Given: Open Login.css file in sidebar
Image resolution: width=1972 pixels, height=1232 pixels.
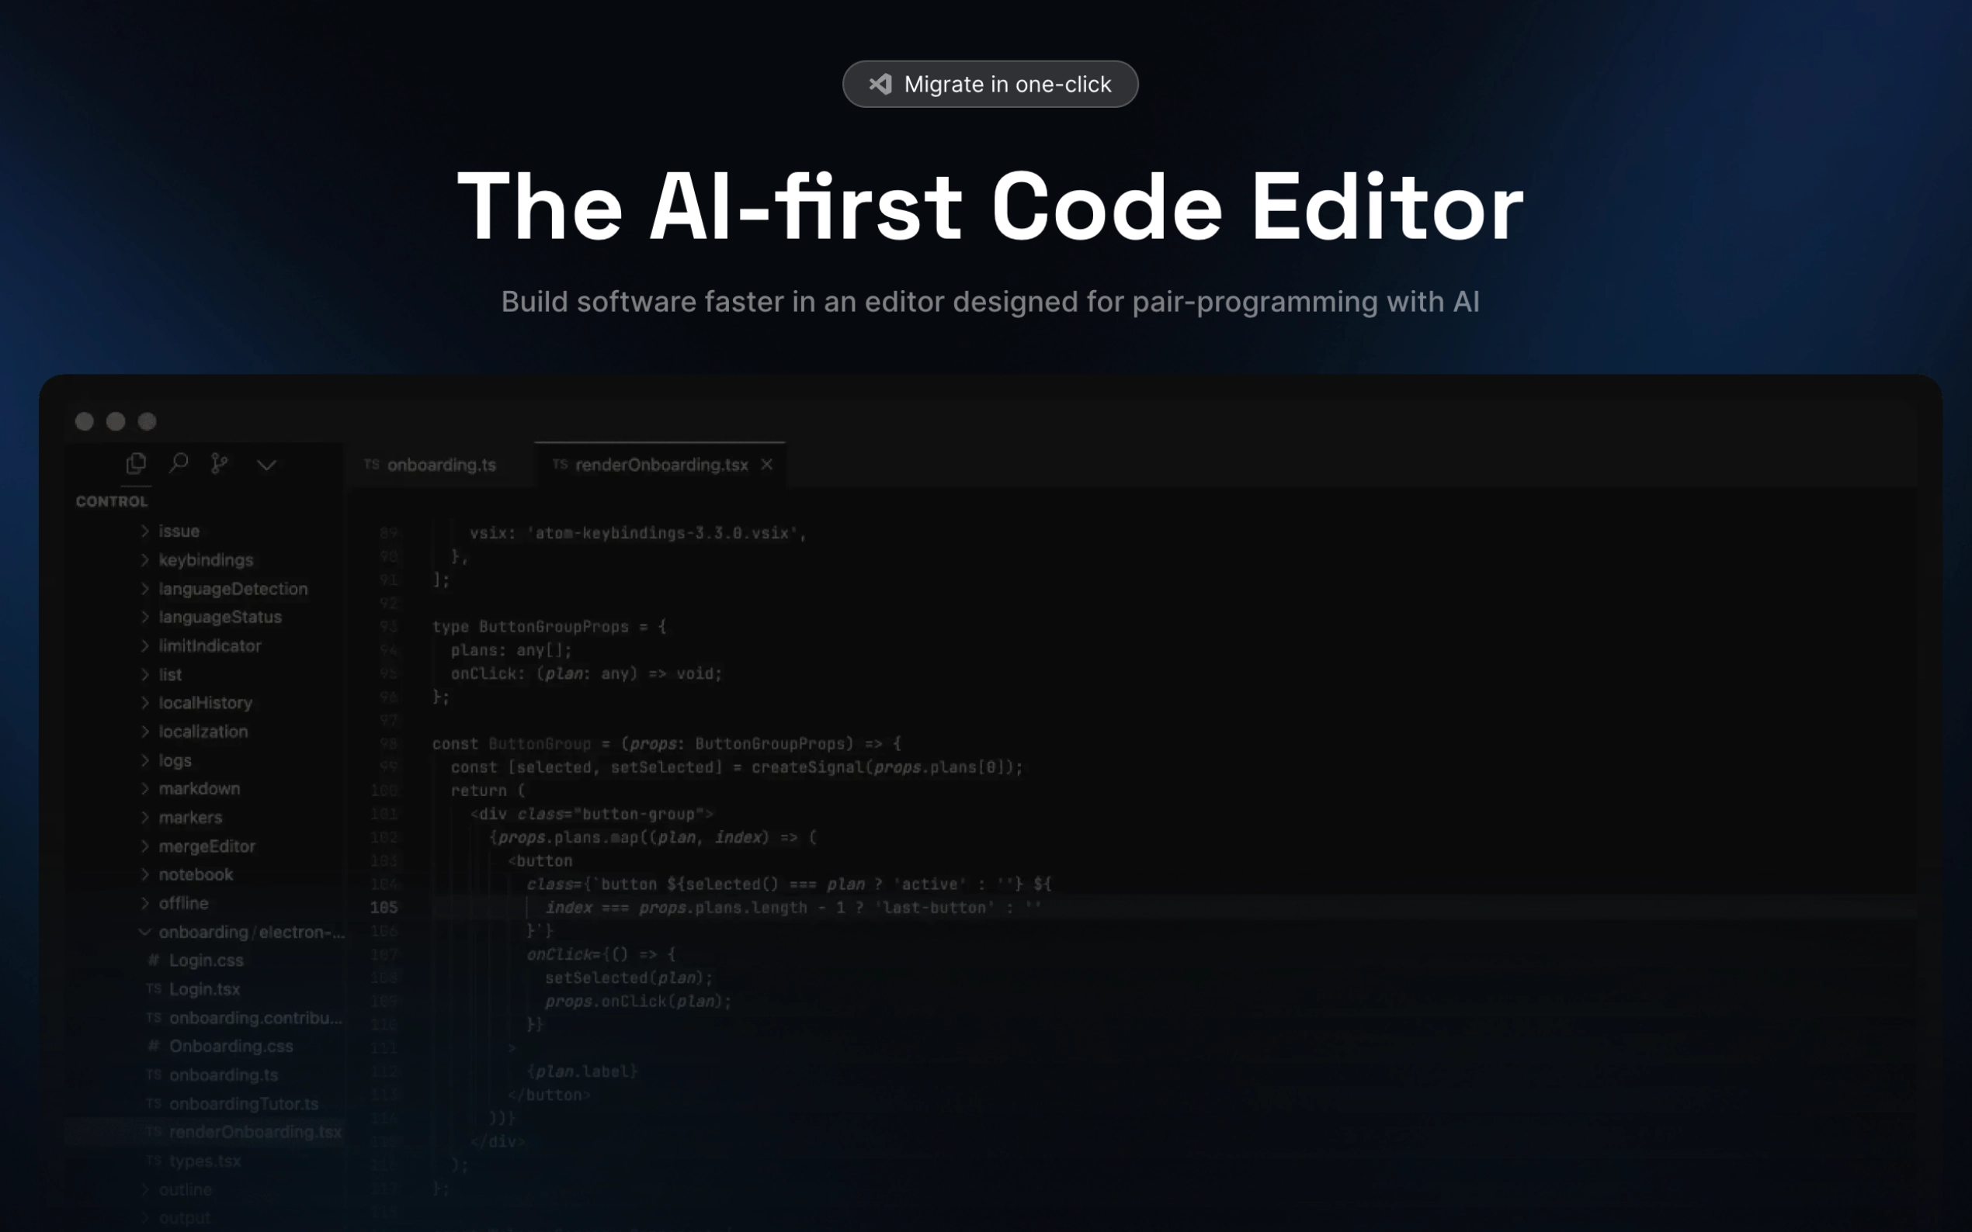Looking at the screenshot, I should click(x=206, y=960).
